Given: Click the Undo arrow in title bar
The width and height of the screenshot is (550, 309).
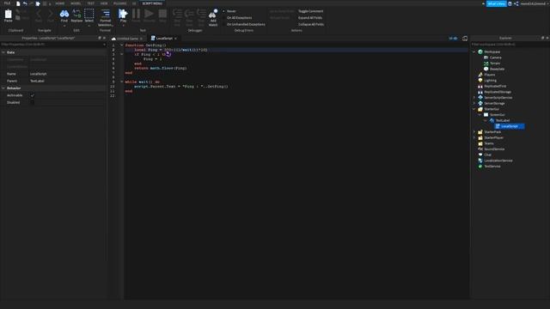Looking at the screenshot, I should (25, 3).
